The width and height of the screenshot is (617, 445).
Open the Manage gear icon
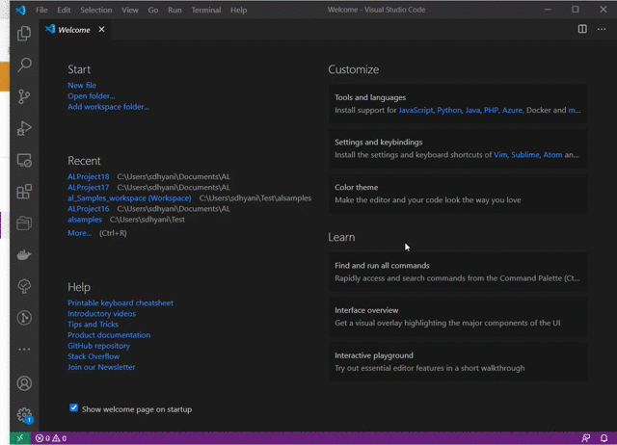[24, 415]
